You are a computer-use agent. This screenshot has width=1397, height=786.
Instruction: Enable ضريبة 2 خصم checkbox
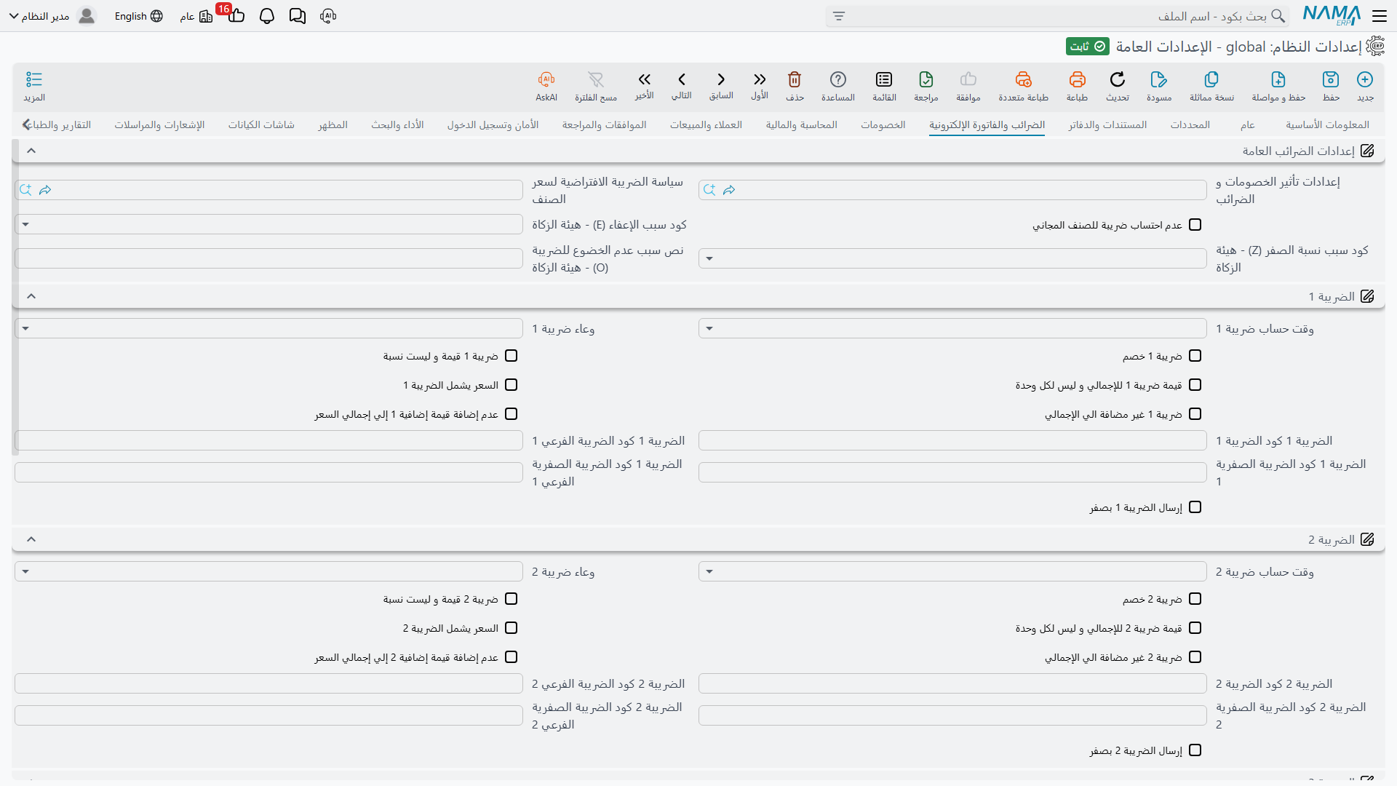(1195, 599)
